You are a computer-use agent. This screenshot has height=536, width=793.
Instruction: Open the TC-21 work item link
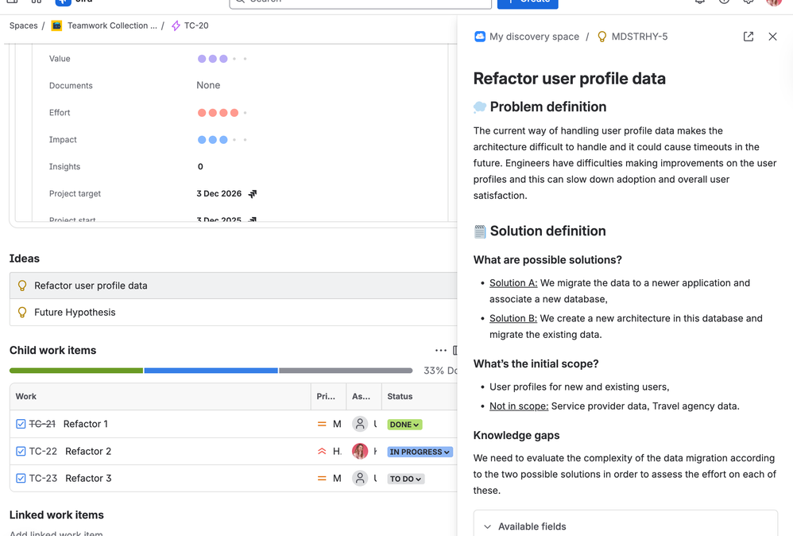click(42, 424)
